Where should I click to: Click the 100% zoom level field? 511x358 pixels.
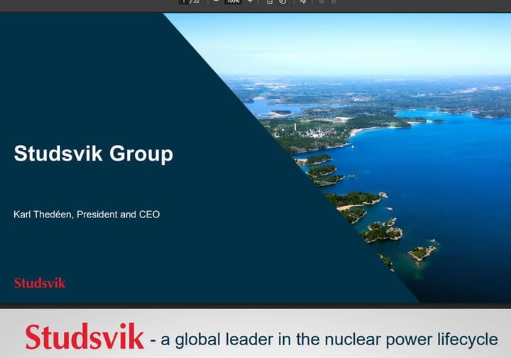[233, 2]
